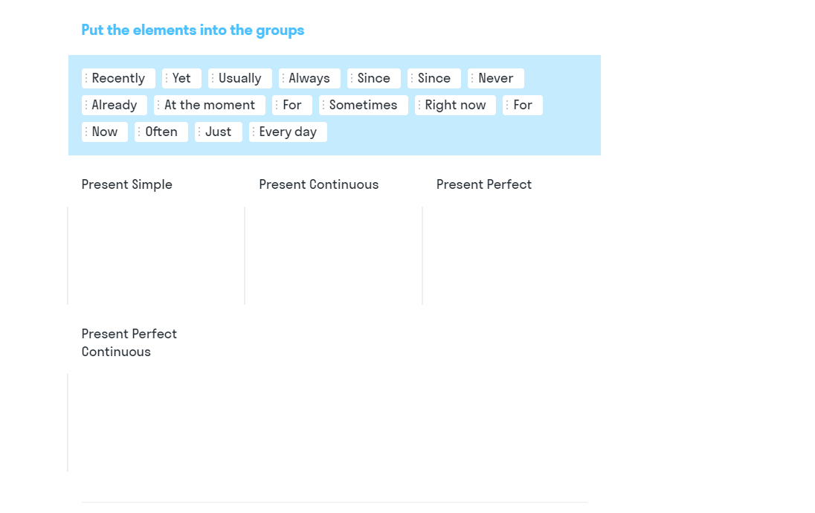Click the 'Every day' chip
This screenshot has height=513, width=815.
288,132
